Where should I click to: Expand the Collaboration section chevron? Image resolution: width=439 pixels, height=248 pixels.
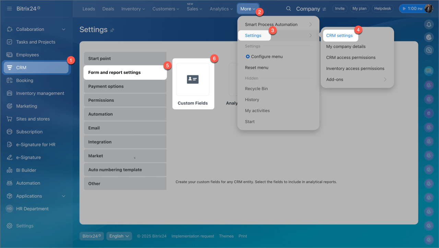point(63,29)
